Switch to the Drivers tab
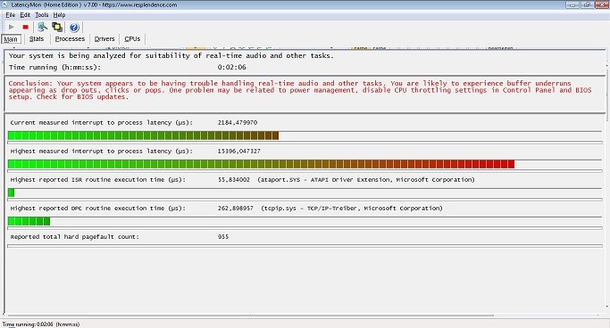Viewport: 610px width, 328px height. coord(104,39)
